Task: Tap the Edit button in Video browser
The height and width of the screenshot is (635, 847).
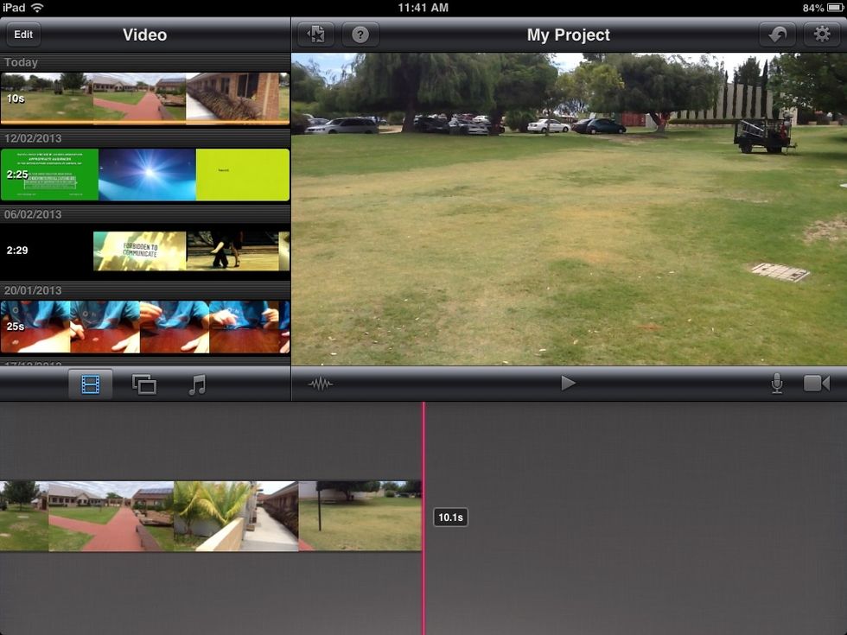Action: coord(23,35)
